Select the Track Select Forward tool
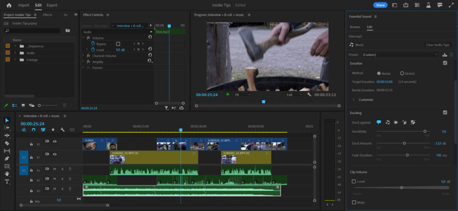This screenshot has width=458, height=211. 7,128
